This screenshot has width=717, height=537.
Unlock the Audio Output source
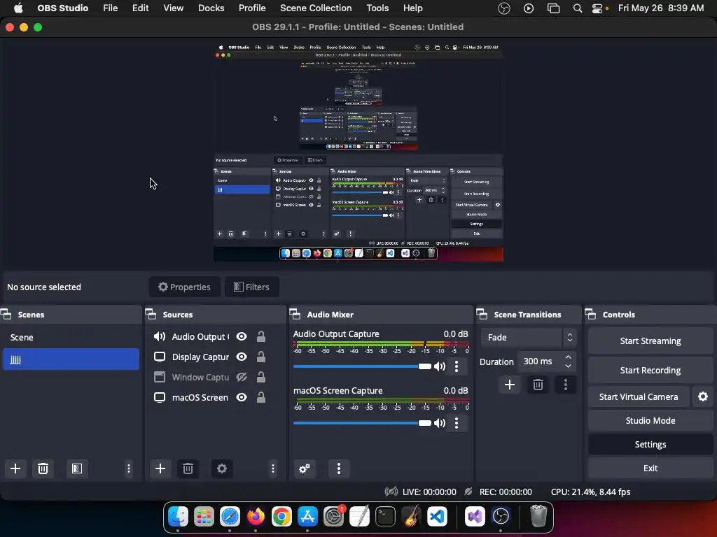(261, 337)
